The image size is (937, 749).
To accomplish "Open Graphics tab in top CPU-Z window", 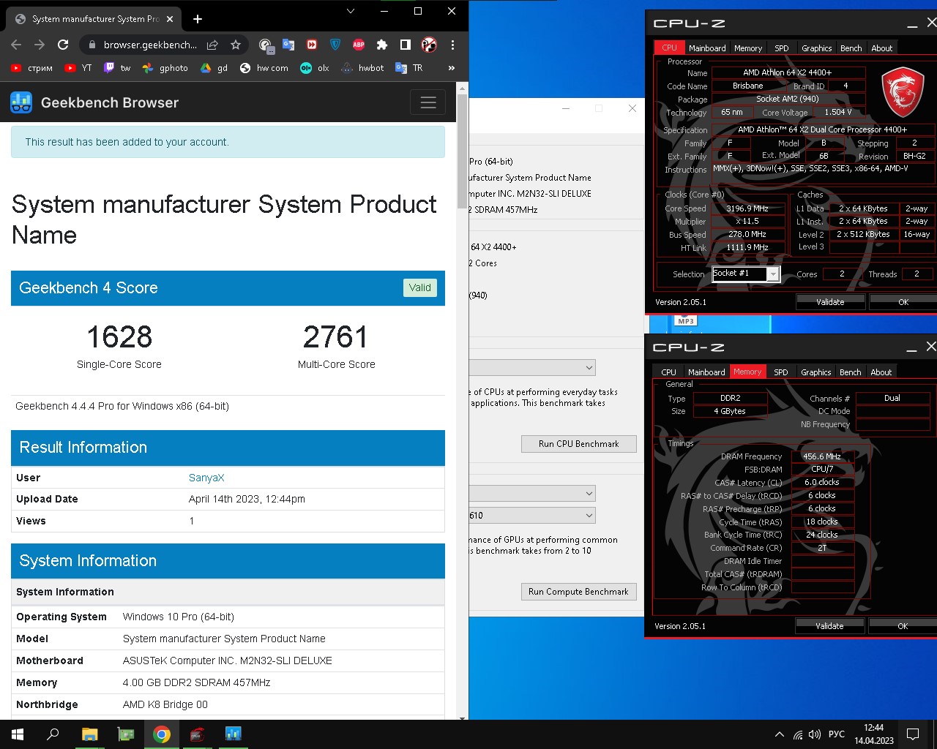I will pyautogui.click(x=816, y=48).
